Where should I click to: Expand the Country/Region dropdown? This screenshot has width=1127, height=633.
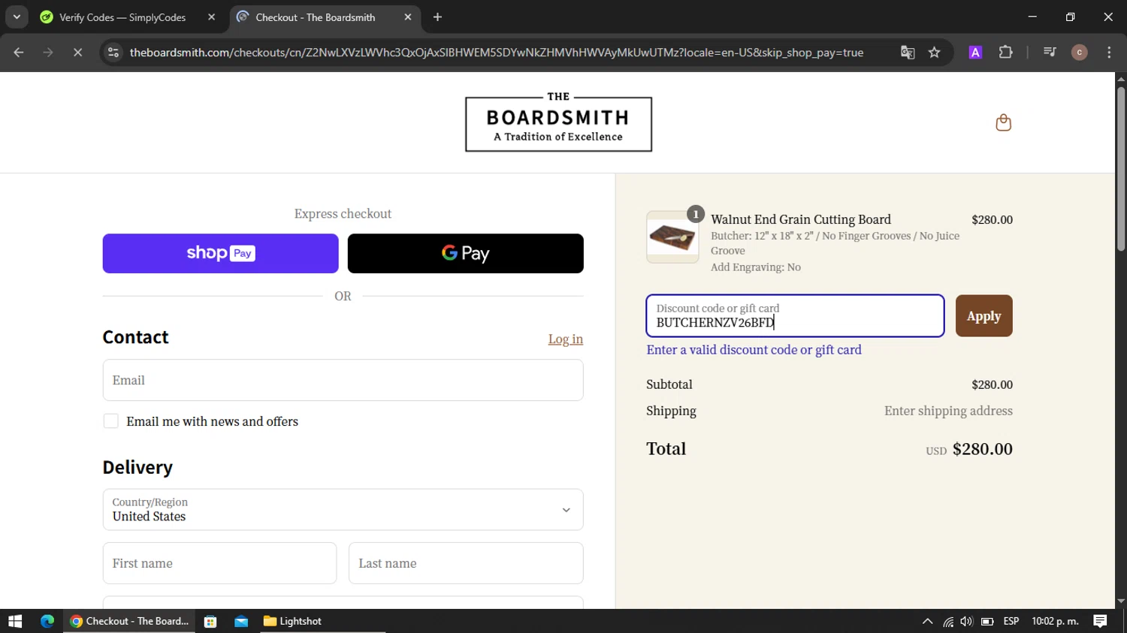click(x=343, y=510)
